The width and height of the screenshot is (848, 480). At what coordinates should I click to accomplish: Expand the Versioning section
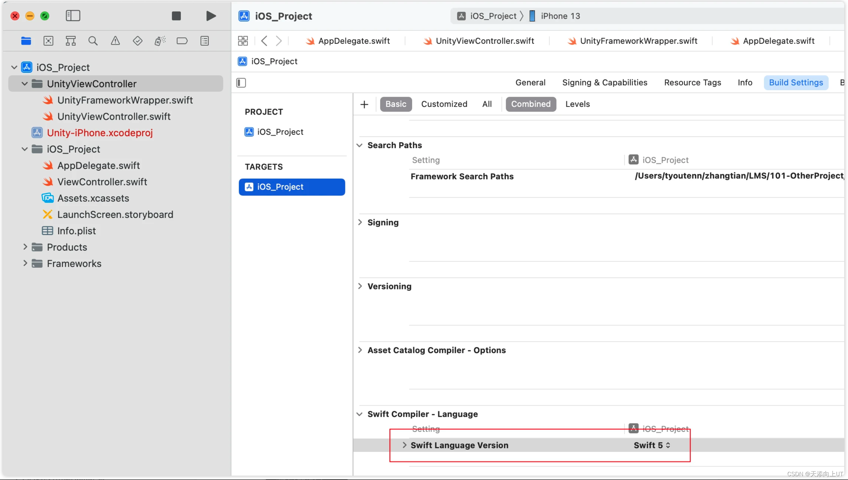(360, 287)
